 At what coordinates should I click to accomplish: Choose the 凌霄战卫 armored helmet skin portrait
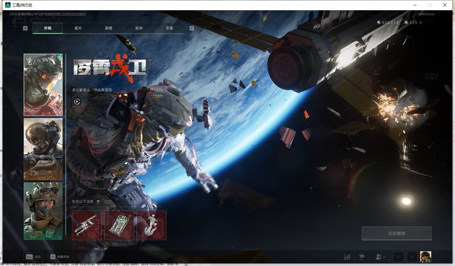[x=43, y=85]
